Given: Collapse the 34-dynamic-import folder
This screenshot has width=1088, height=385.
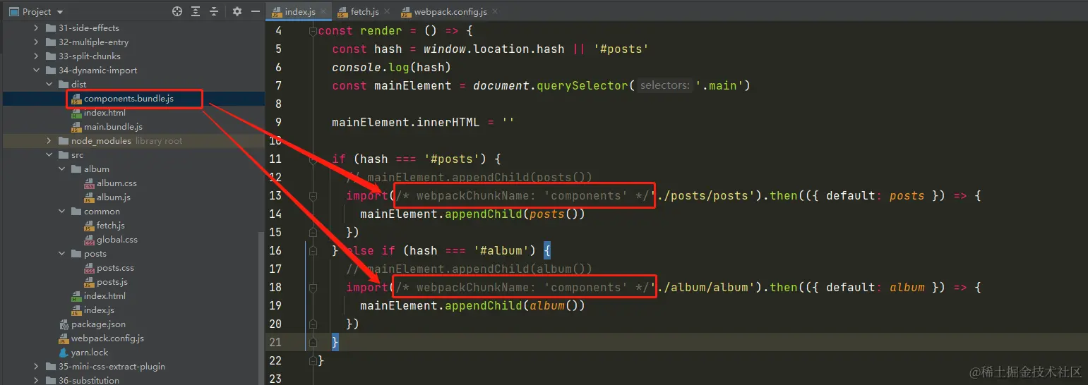Looking at the screenshot, I should [37, 71].
